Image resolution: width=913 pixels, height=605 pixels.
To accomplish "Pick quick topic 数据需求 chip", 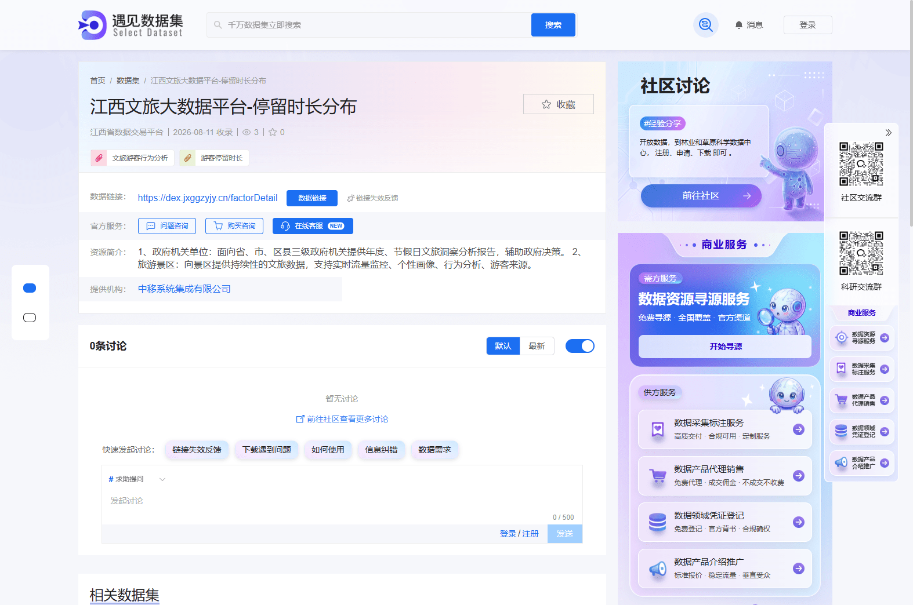I will click(434, 450).
